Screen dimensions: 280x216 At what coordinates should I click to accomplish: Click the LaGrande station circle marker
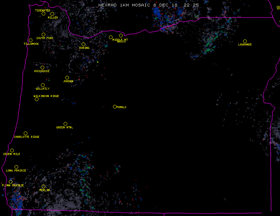click(245, 41)
